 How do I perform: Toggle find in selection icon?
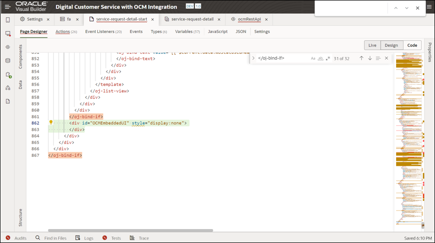coord(378,58)
